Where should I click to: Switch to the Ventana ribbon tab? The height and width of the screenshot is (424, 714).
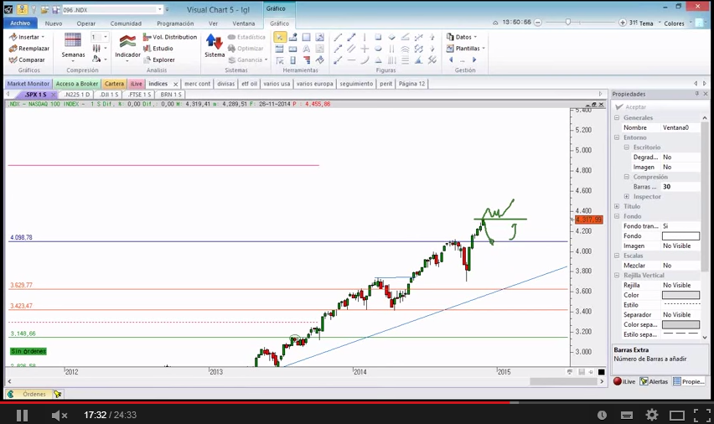click(244, 23)
